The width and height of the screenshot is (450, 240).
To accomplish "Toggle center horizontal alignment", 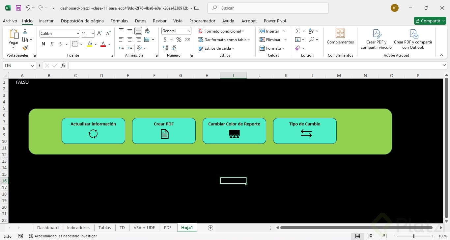I will [130, 40].
